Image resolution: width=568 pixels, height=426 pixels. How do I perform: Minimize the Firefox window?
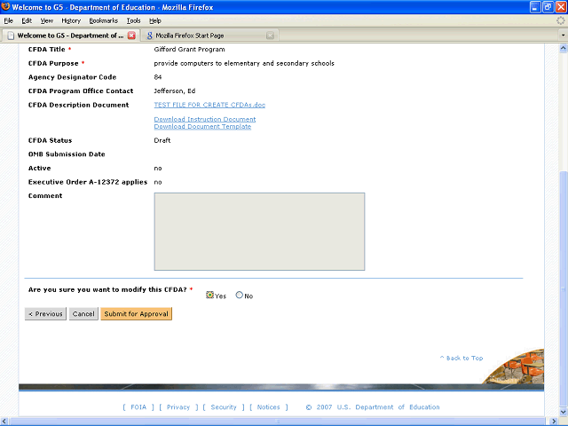tap(535, 7)
